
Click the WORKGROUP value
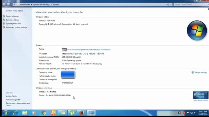67,83
